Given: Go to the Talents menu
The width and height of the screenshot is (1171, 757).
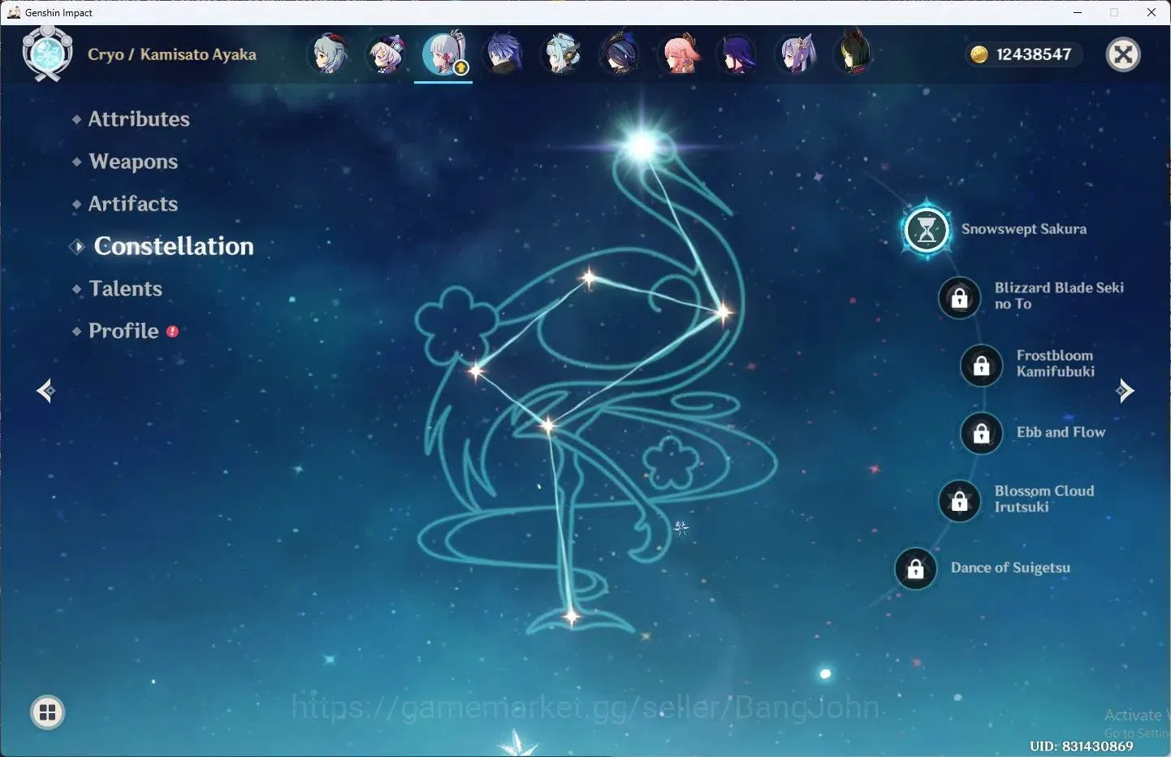Looking at the screenshot, I should (126, 288).
